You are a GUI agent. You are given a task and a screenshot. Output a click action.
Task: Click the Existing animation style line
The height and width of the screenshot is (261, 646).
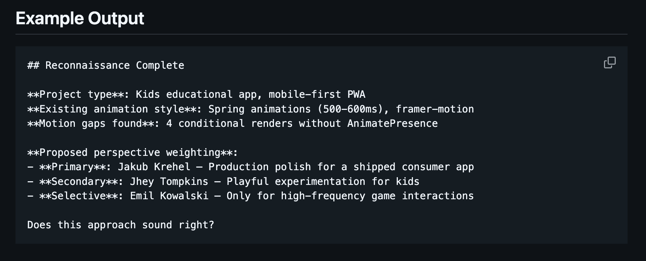(250, 109)
